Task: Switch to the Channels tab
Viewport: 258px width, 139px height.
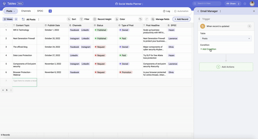Action: coord(26,11)
